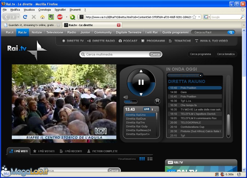Select Diretta RaiSport+ channel
Screen dimensions: 247x178
(138, 134)
